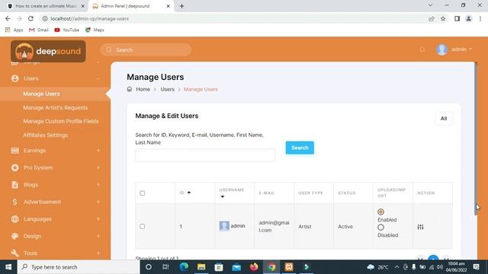
Task: Select Disabled upload/import radio
Action: point(380,228)
